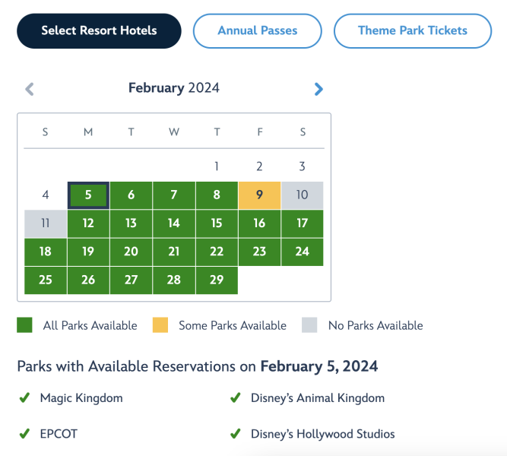Viewport: 507px width, 456px height.
Task: Click the yellow Some Parks Available swatch
Action: (160, 325)
